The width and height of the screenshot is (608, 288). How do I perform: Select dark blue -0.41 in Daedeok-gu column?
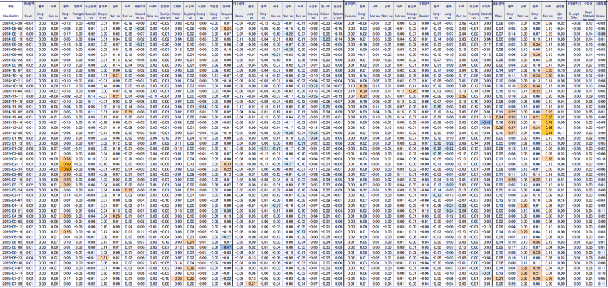coord(485,122)
